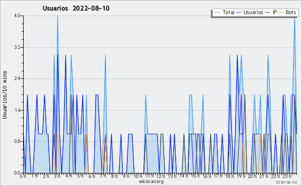Click the '3.2' y-axis value
Viewport: 302px width, 186px height.
[x=17, y=47]
